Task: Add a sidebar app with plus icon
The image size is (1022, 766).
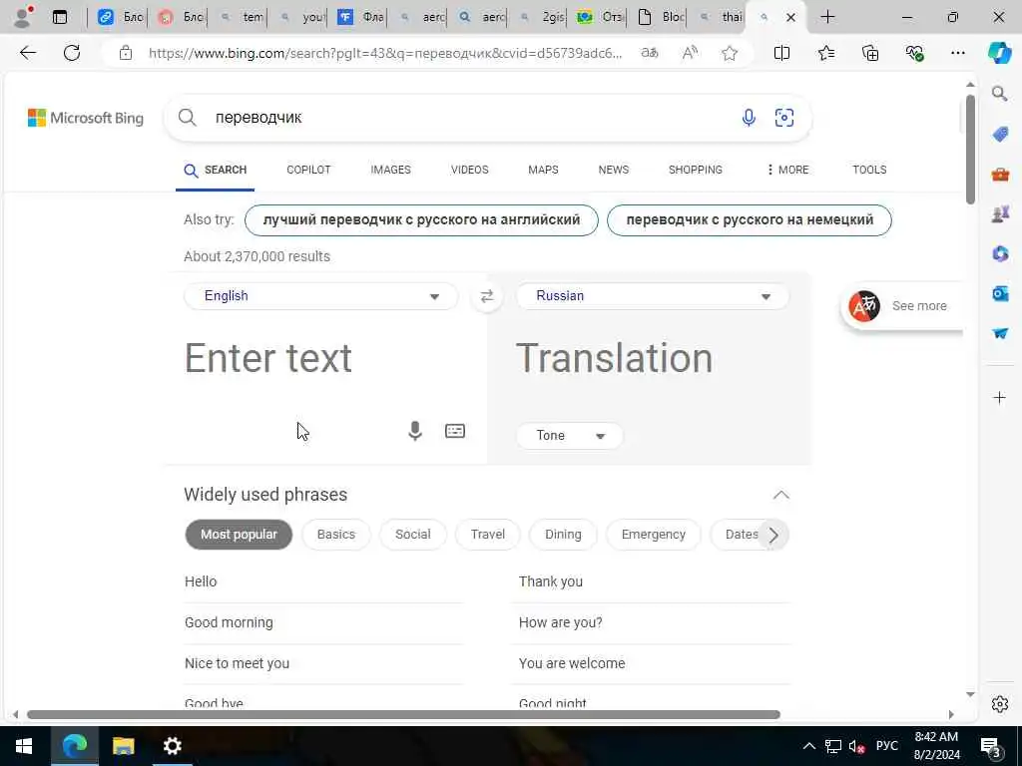Action: click(1000, 397)
